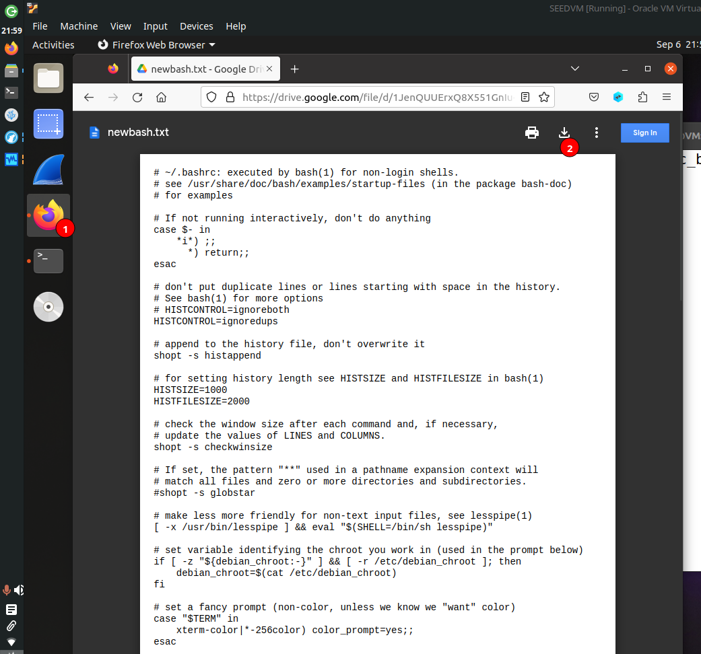Open Google Drive more actions menu
The height and width of the screenshot is (654, 701).
point(596,133)
